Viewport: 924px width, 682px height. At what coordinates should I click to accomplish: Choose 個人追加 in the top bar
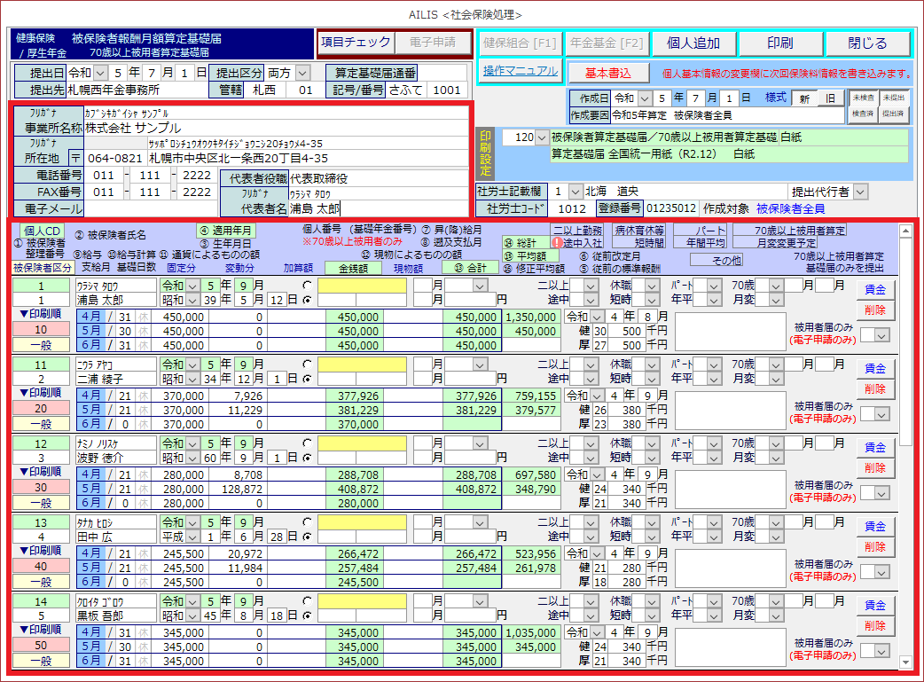(x=693, y=43)
